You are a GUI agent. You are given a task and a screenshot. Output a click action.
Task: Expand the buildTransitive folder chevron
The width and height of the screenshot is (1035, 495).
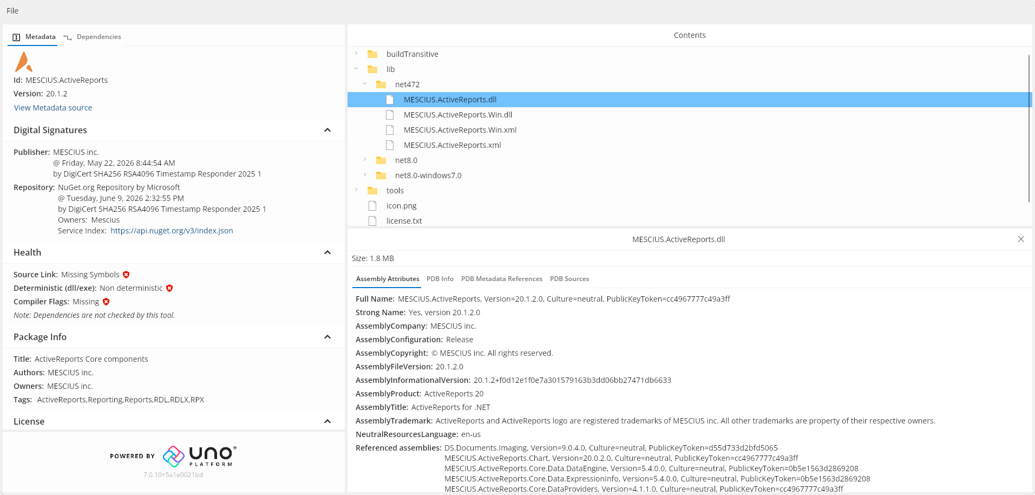356,54
